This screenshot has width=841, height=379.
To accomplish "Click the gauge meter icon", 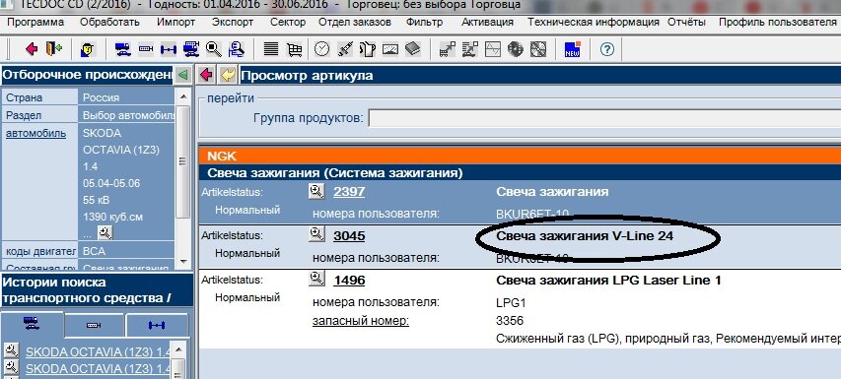I will [389, 50].
